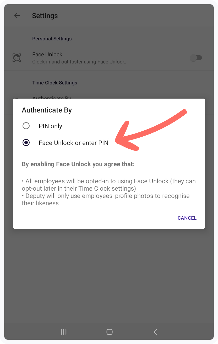Click the Time Clock Settings header
The width and height of the screenshot is (218, 344).
[x=55, y=83]
